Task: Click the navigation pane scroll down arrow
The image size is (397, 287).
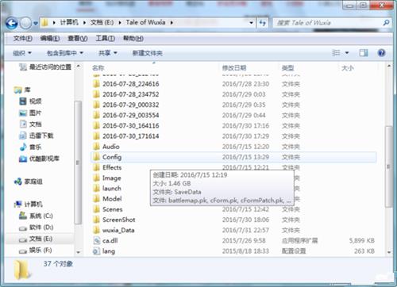Action: 78,252
